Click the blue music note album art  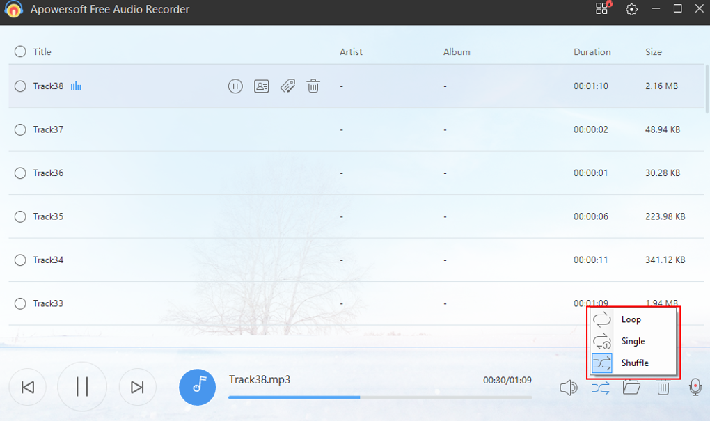pos(198,388)
